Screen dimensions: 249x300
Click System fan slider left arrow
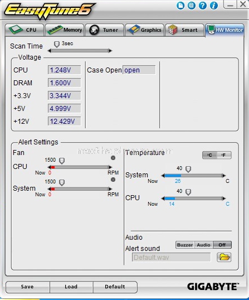(x=50, y=189)
